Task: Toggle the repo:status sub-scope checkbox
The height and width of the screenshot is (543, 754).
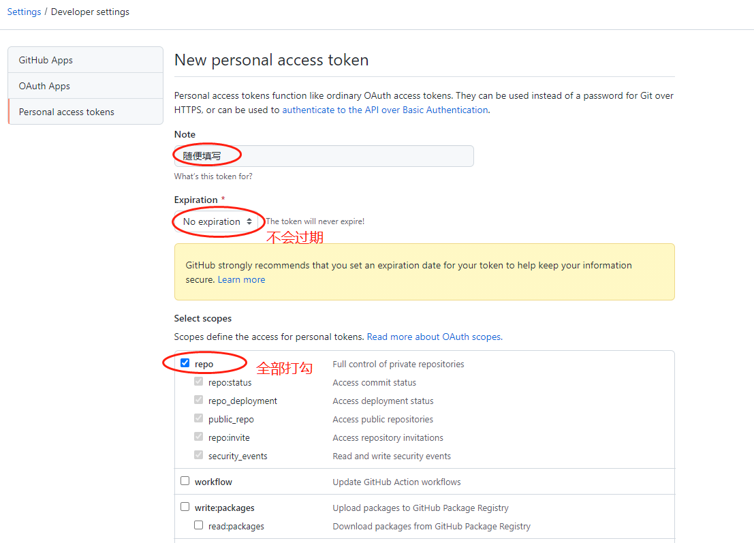Action: pyautogui.click(x=199, y=382)
